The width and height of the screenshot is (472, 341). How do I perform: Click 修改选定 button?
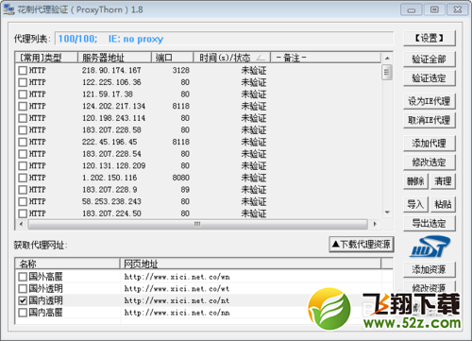pos(430,162)
